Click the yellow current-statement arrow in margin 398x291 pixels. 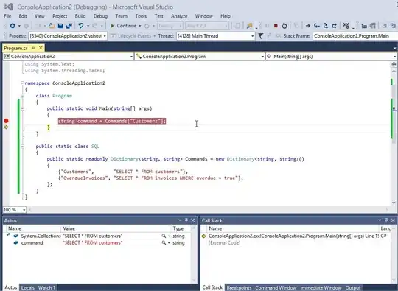(6, 127)
